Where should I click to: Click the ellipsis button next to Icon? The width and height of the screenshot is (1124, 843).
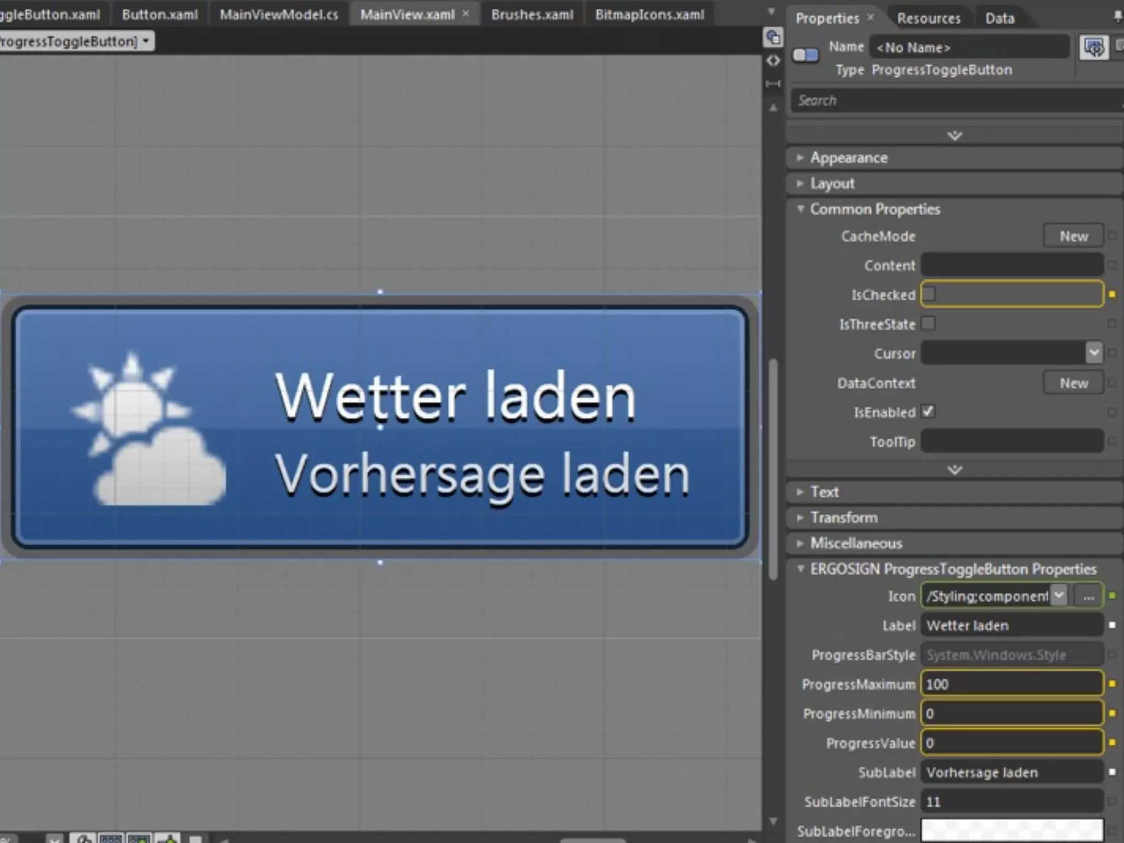1088,596
